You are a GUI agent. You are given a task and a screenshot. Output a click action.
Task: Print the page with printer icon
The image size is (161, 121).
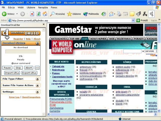(x=119, y=14)
